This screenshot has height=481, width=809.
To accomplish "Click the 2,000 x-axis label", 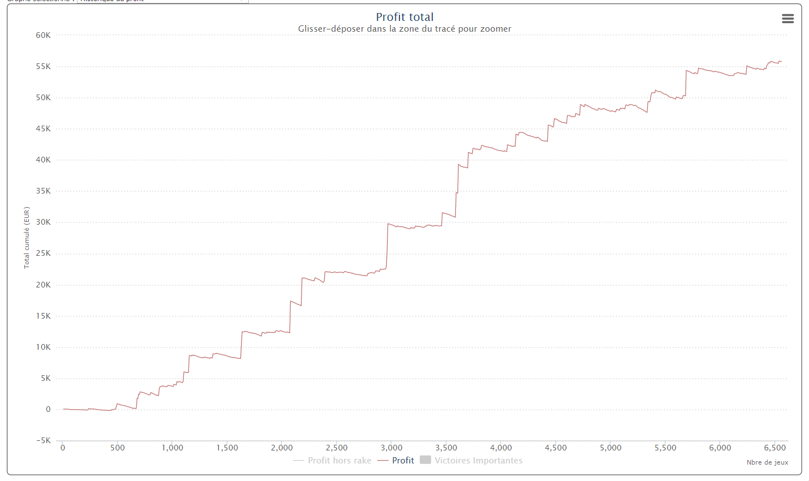I will 282,448.
